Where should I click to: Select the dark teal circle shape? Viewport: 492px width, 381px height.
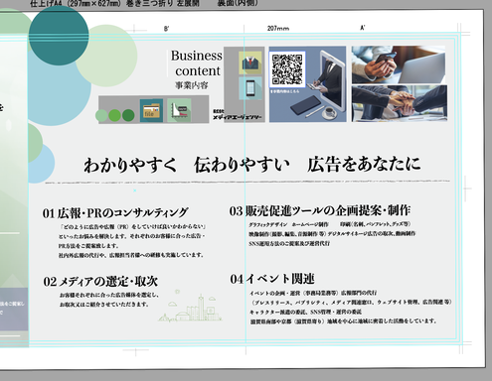pyautogui.click(x=59, y=35)
